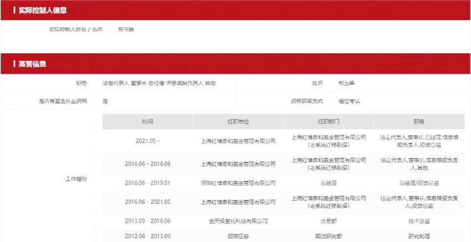Image resolution: width=471 pixels, height=242 pixels.
Task: Select the 2016.06 - 2016.06 time cell
Action: click(147, 164)
